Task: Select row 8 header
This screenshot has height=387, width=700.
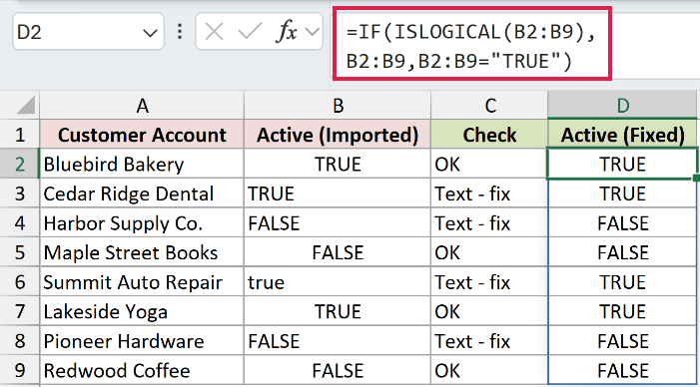Action: (20, 341)
